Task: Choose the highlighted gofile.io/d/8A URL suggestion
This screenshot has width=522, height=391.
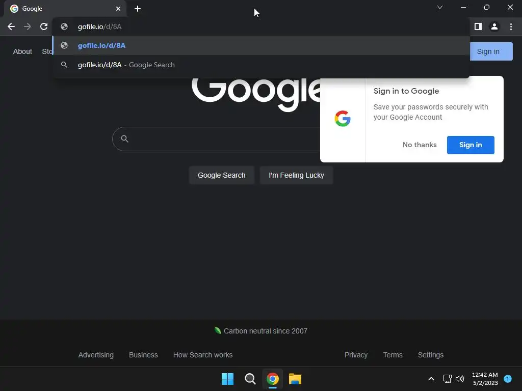Action: pos(261,45)
